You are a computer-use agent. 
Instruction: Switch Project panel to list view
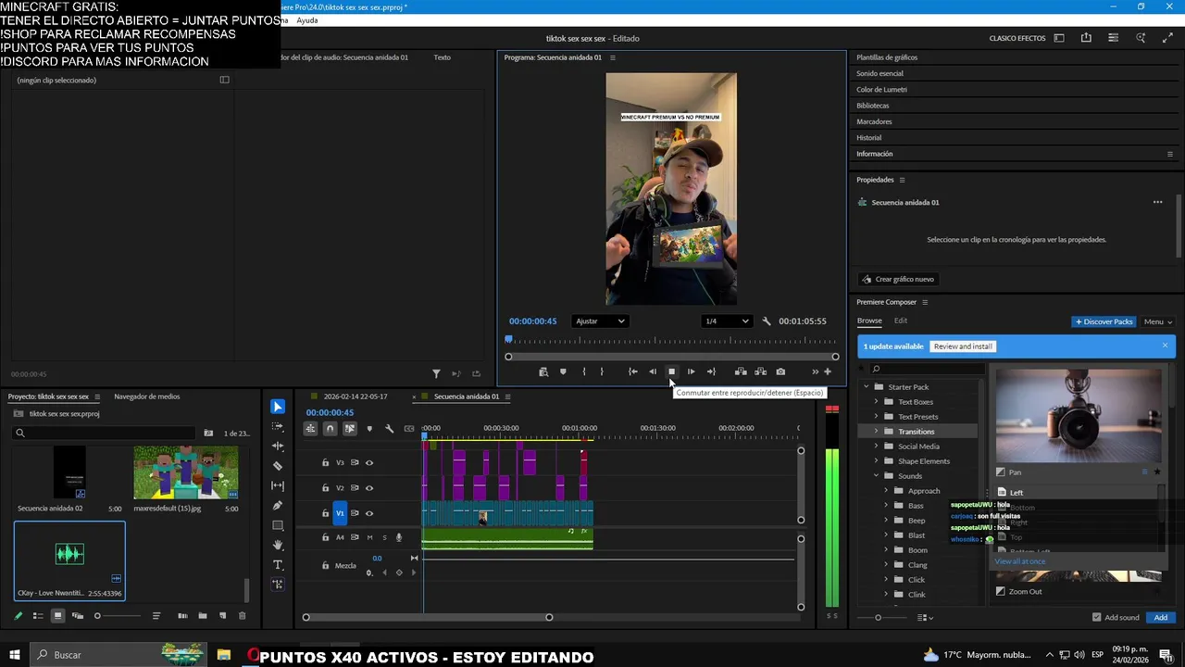tap(38, 615)
